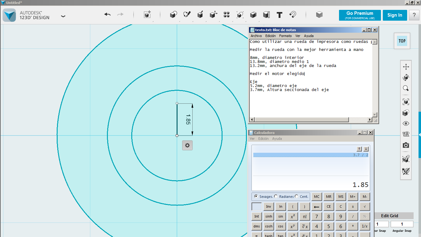The image size is (421, 237).
Task: Open sketch settings gear near the dimension
Action: tap(187, 145)
